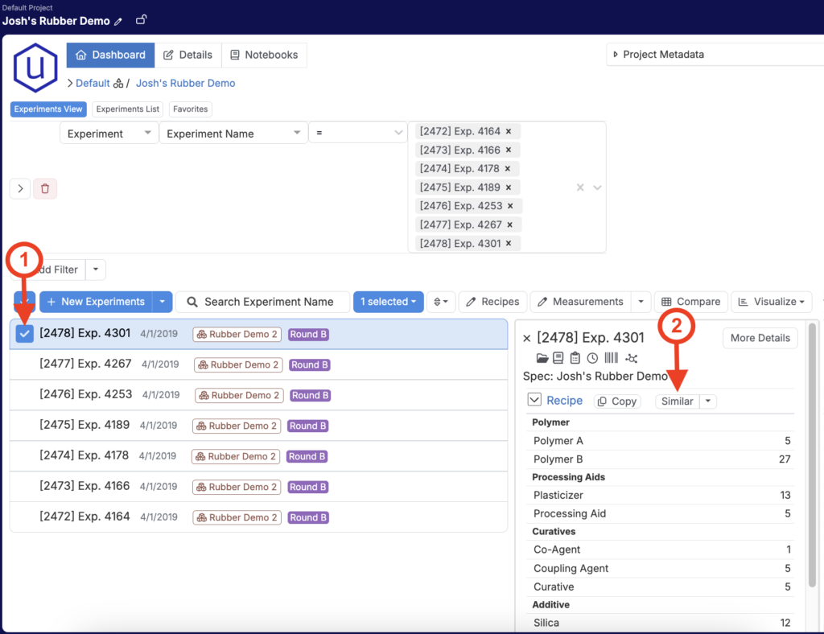Viewport: 824px width, 634px height.
Task: Remove the [2477] Exp. 4267 filter chip
Action: [x=509, y=224]
